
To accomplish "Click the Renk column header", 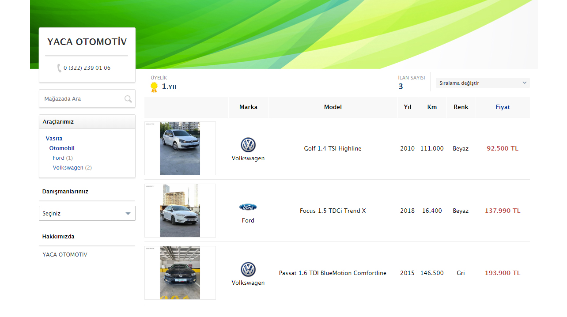I will pyautogui.click(x=461, y=107).
